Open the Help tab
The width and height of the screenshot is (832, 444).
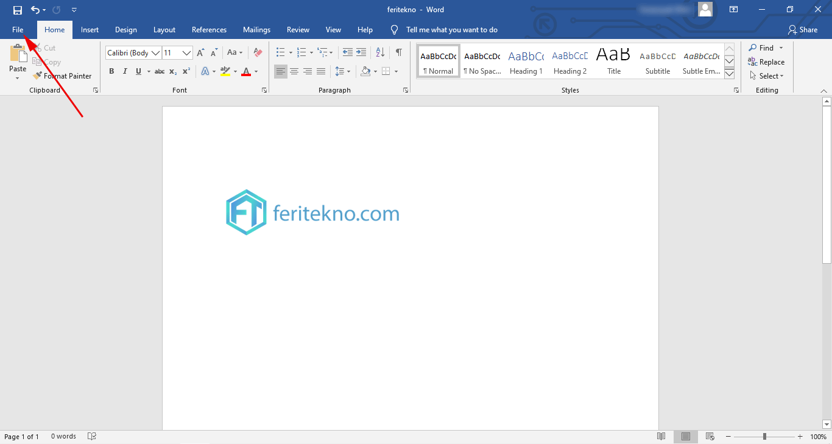coord(365,30)
